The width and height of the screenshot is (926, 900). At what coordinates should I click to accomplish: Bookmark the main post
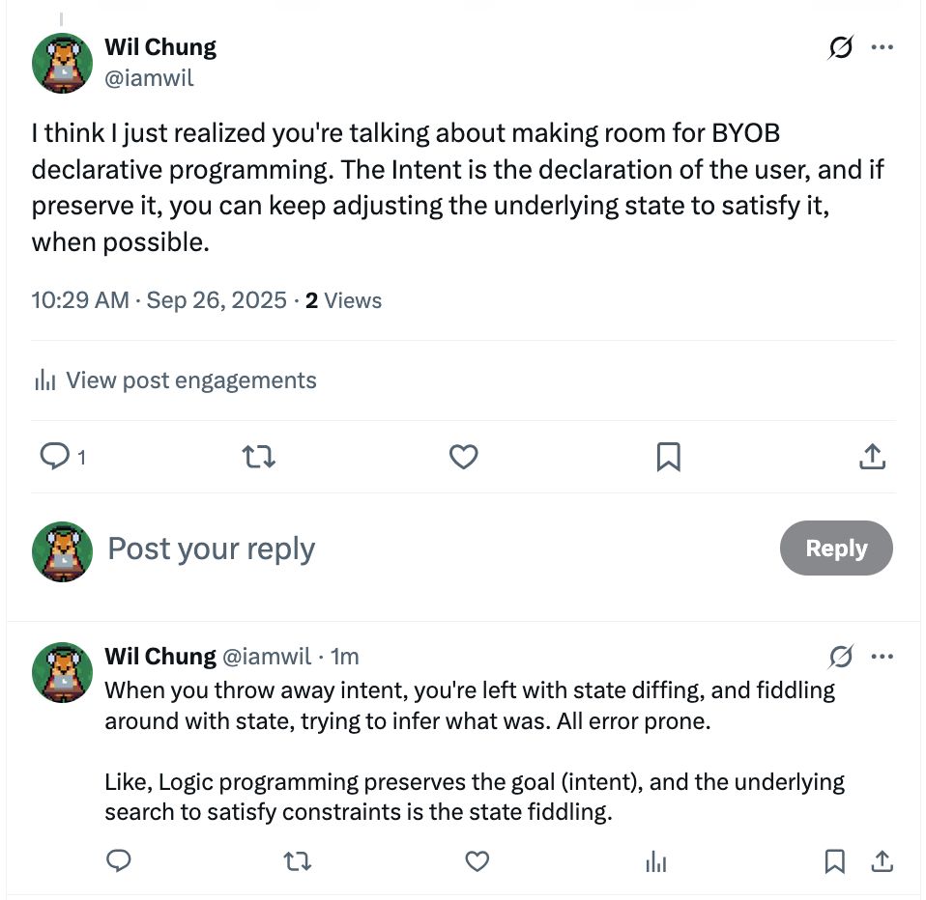pyautogui.click(x=668, y=457)
